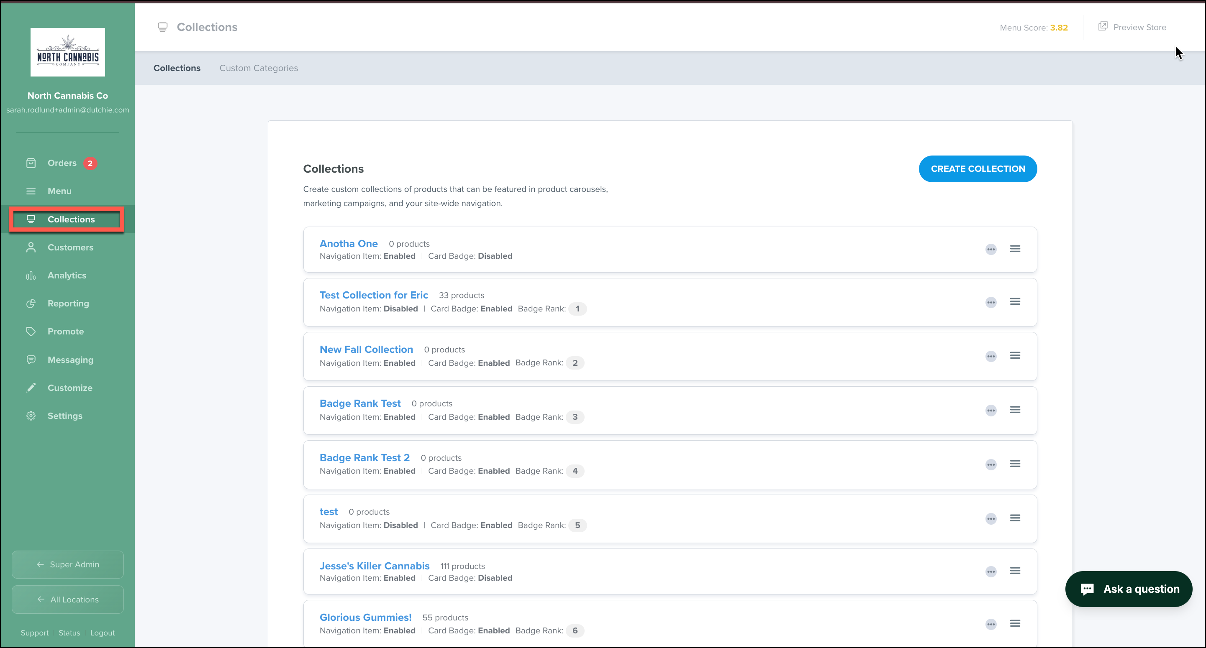Click the Create Collection button
Viewport: 1206px width, 648px height.
pos(978,169)
